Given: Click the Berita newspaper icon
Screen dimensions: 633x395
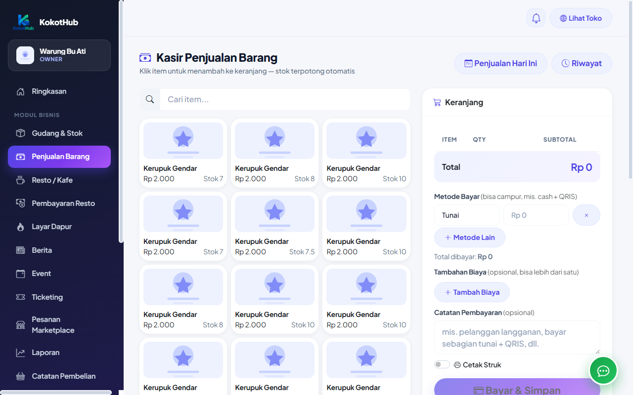Looking at the screenshot, I should [21, 250].
